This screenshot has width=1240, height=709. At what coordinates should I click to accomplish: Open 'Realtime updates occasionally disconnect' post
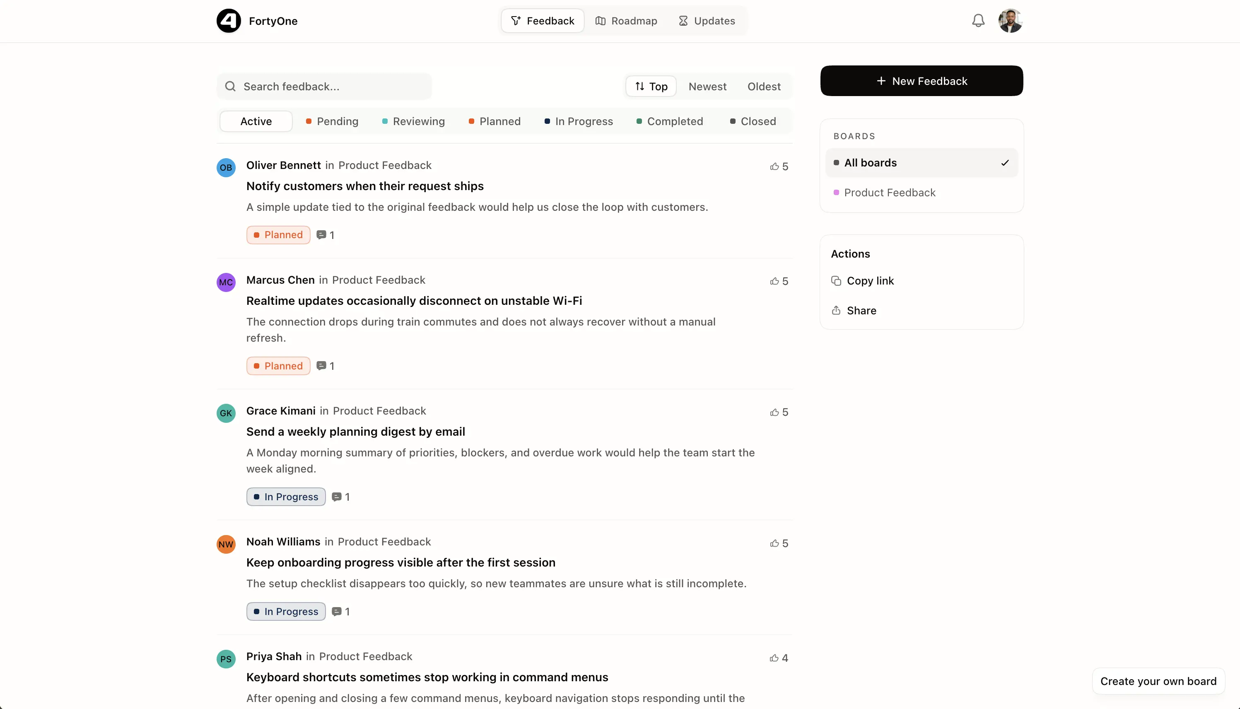pos(414,301)
